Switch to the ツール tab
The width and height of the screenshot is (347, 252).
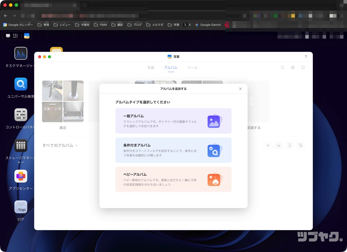tap(192, 67)
